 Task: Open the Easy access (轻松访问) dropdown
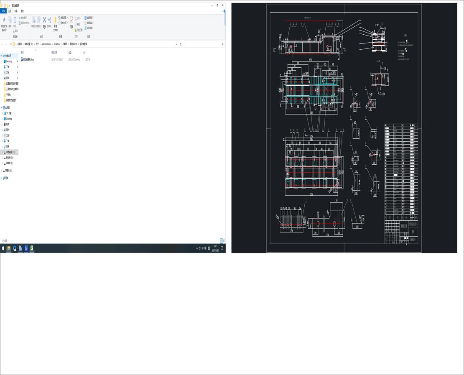click(x=64, y=23)
